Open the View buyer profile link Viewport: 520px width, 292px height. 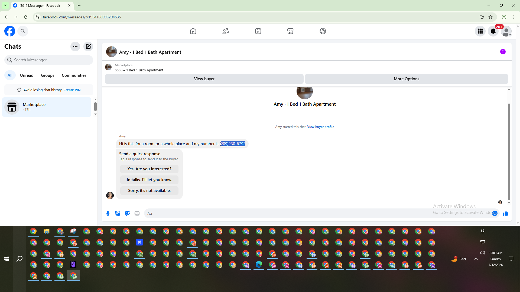click(x=321, y=127)
